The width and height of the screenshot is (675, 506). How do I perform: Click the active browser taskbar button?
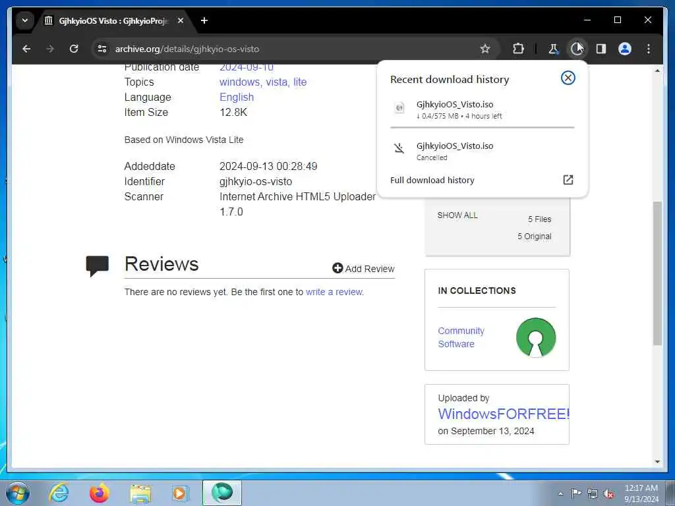pyautogui.click(x=222, y=493)
